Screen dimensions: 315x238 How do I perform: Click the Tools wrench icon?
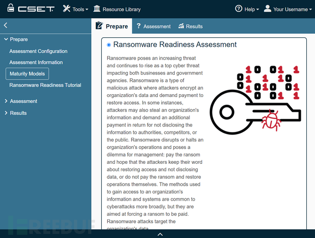pos(67,9)
